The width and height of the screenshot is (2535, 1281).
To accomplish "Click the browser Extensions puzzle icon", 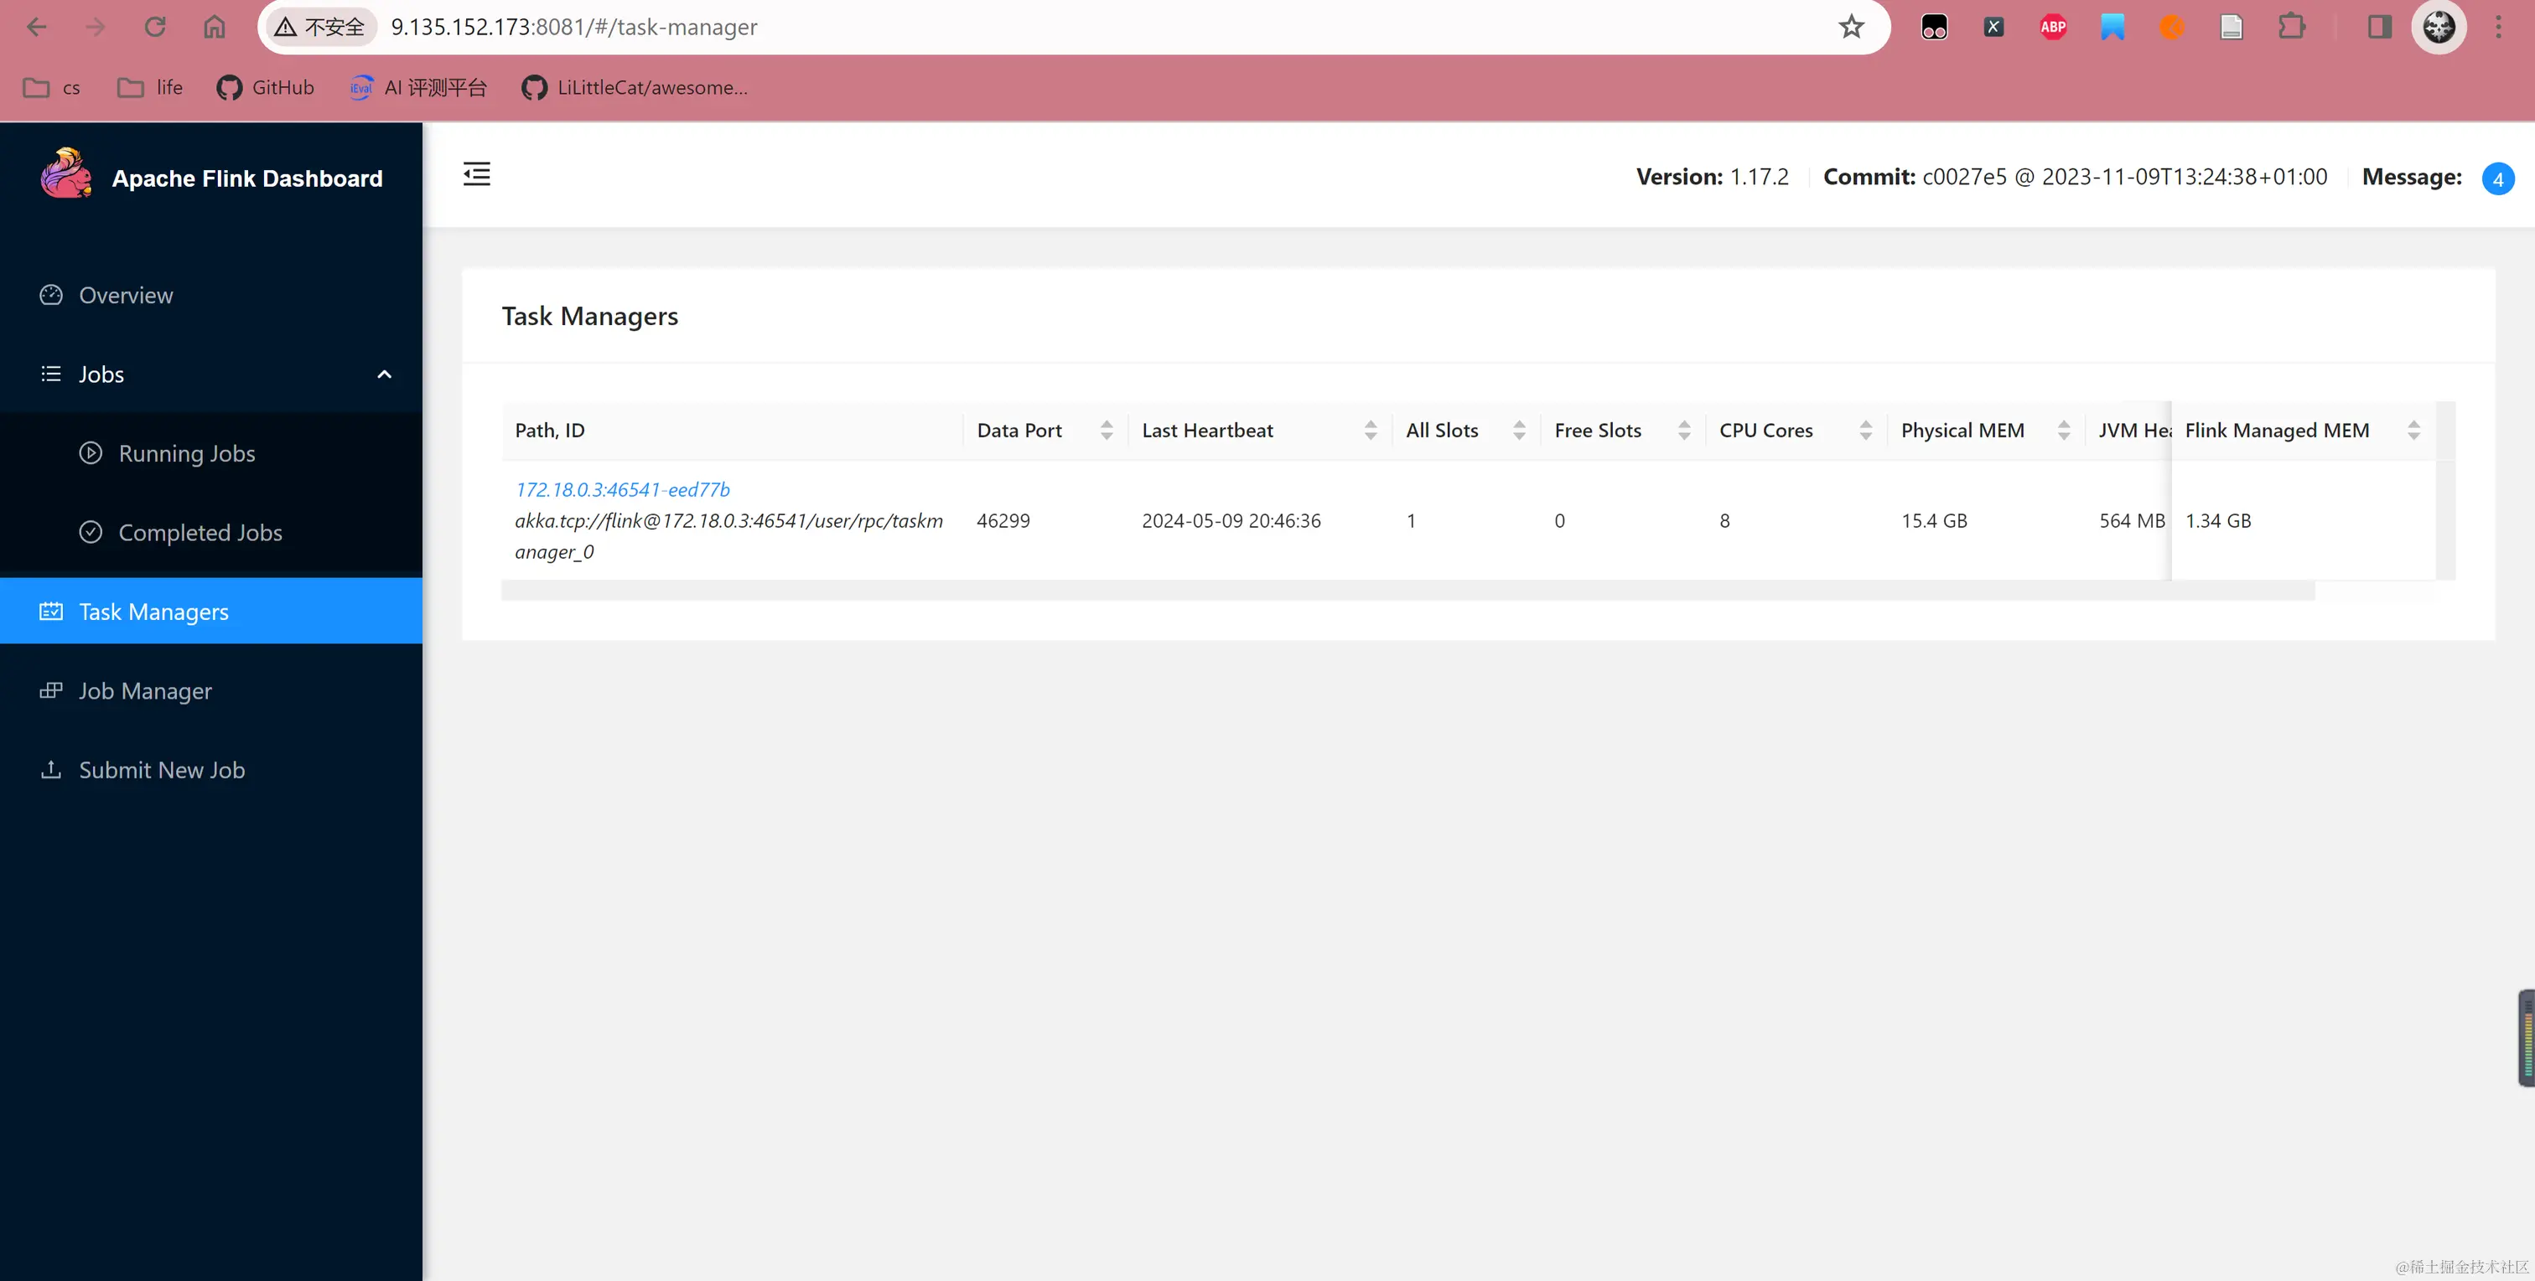I will [2291, 28].
